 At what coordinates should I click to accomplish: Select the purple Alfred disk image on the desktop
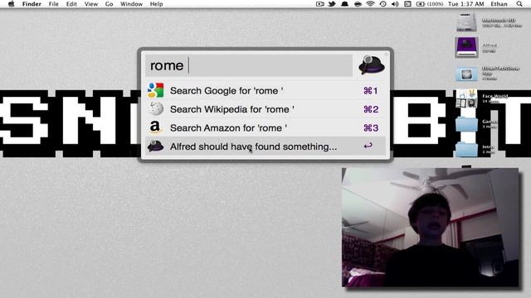[466, 47]
